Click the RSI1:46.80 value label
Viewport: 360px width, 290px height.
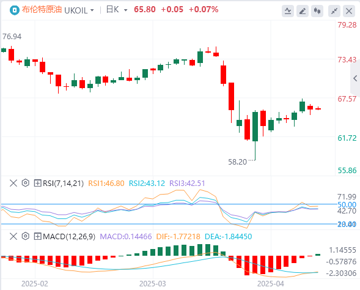pos(106,184)
